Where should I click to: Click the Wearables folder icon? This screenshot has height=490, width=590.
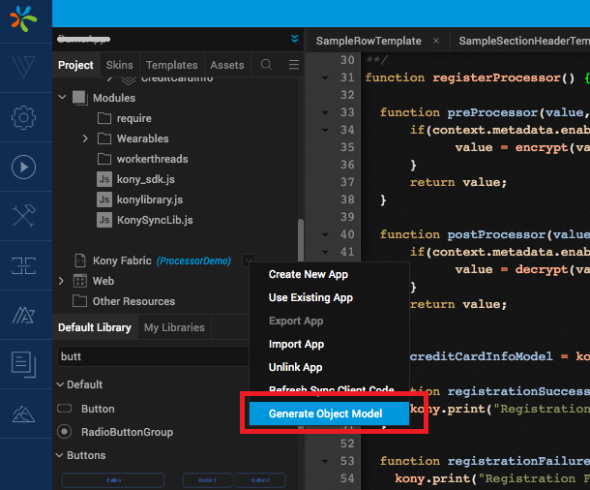pos(104,138)
